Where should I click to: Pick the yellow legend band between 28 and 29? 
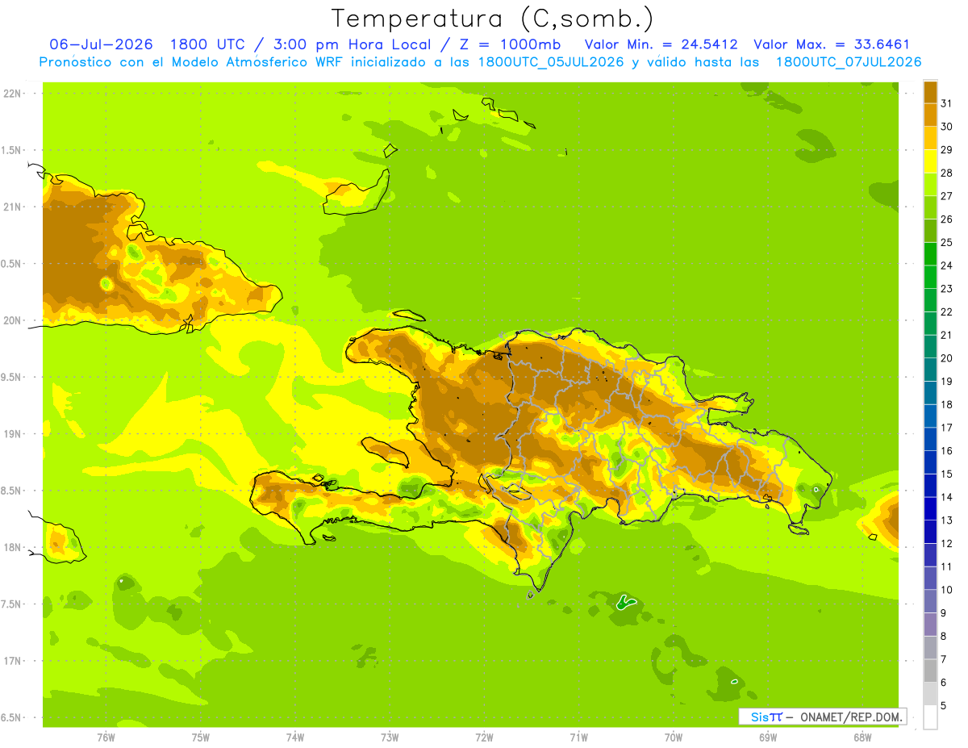(930, 161)
